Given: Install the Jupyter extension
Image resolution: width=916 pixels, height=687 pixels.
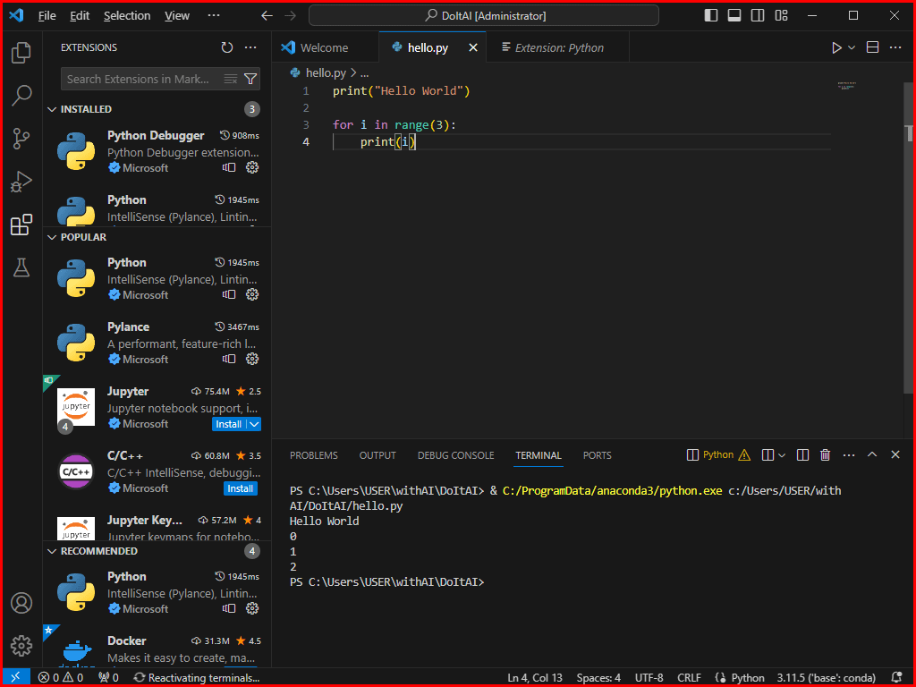Looking at the screenshot, I should [229, 424].
